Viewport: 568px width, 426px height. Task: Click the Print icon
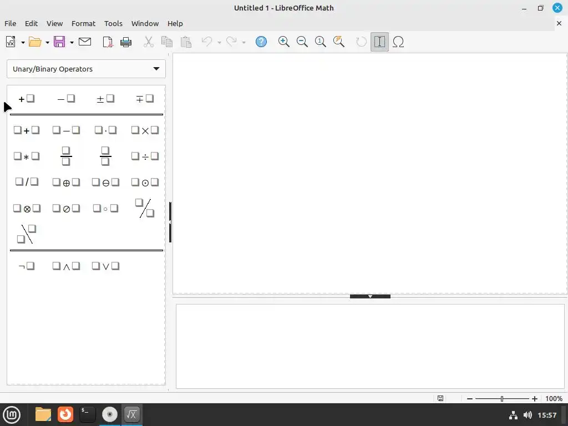126,42
